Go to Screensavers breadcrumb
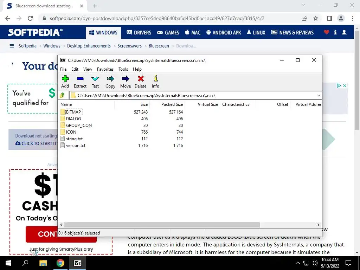 click(x=129, y=46)
